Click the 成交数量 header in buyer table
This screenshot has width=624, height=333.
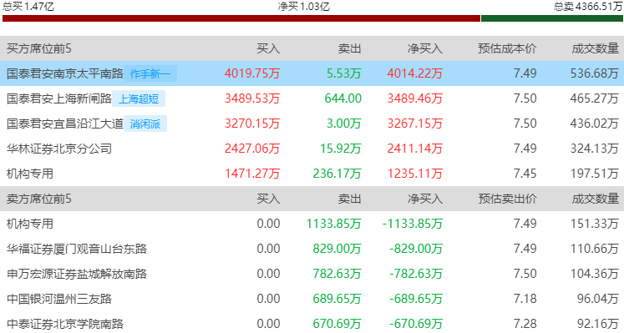pos(595,48)
